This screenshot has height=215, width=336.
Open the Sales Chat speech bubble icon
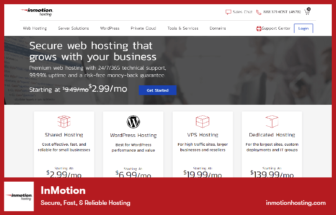coord(228,12)
